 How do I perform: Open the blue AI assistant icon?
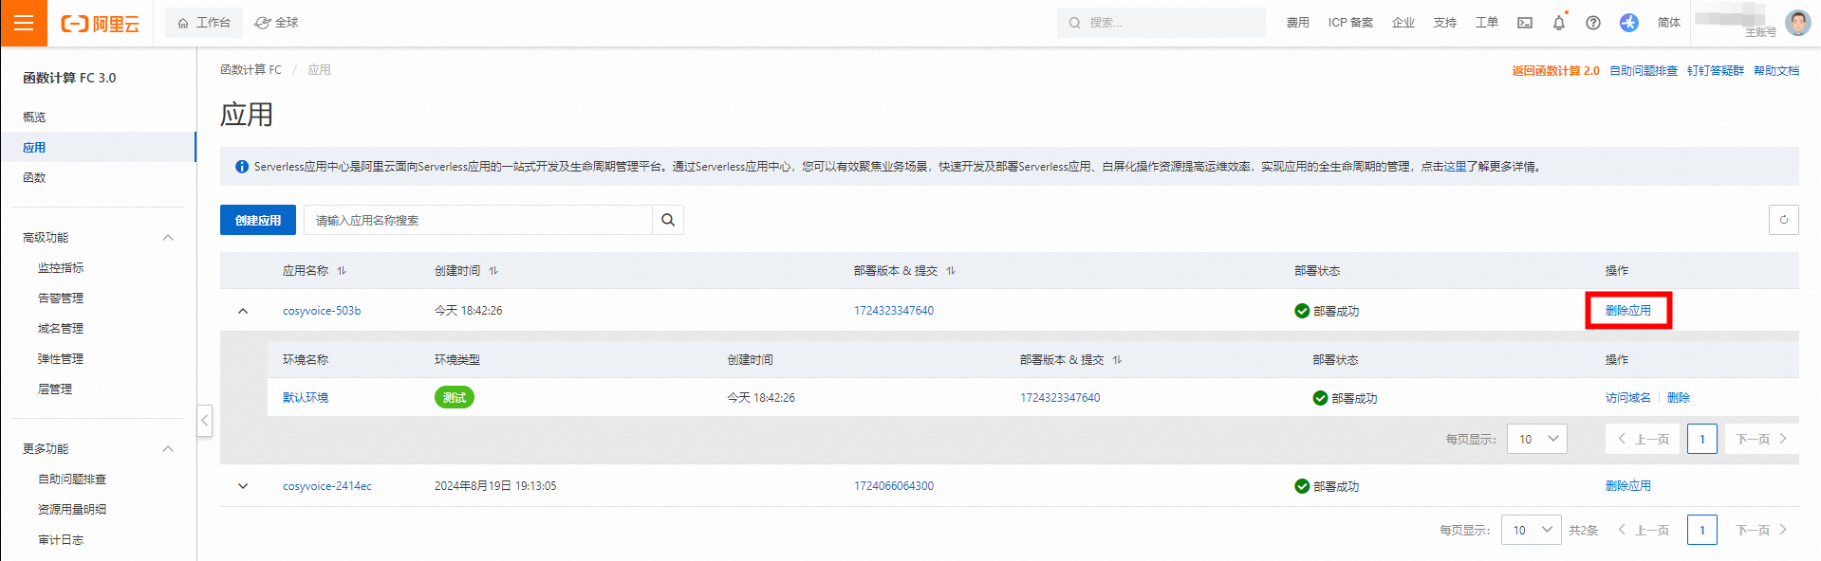(x=1629, y=23)
